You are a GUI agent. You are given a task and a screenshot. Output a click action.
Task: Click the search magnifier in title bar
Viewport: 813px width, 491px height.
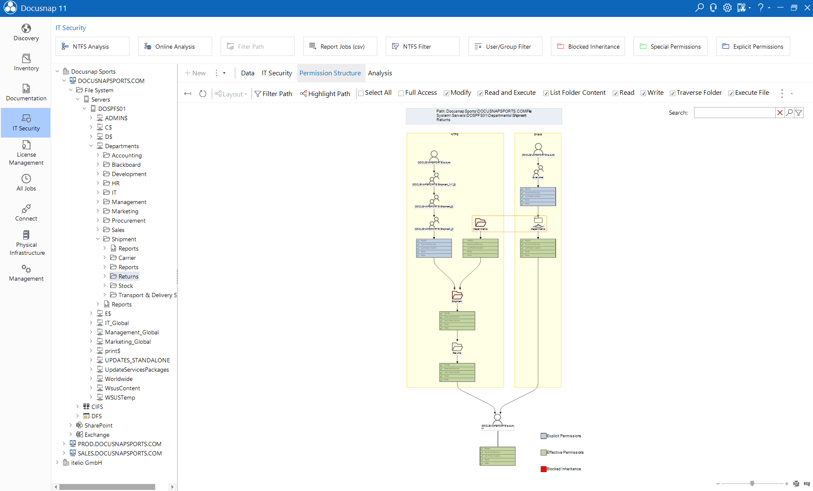point(699,8)
